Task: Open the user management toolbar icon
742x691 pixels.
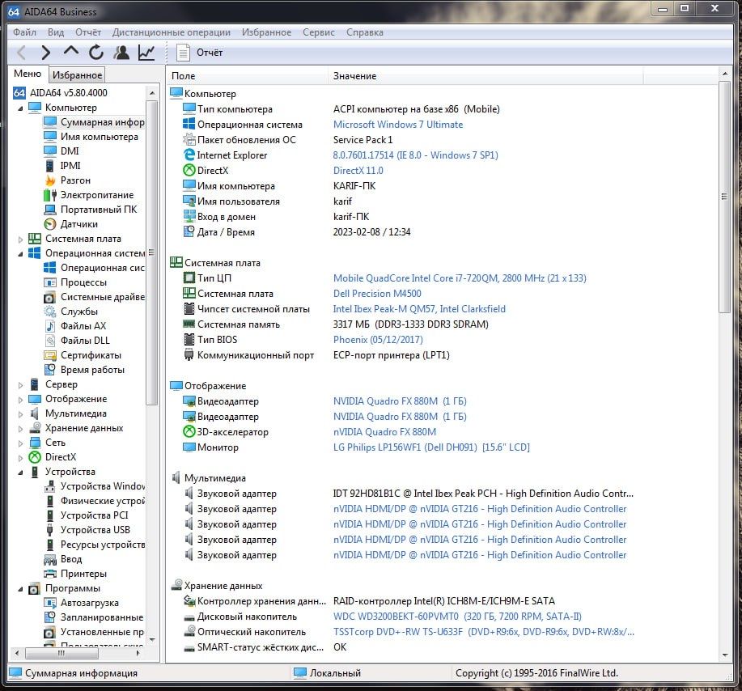Action: tap(121, 52)
